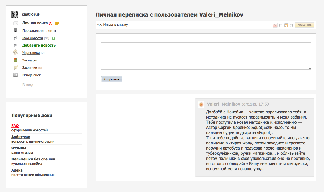Click the Черновики drafts paper icon

16,52
